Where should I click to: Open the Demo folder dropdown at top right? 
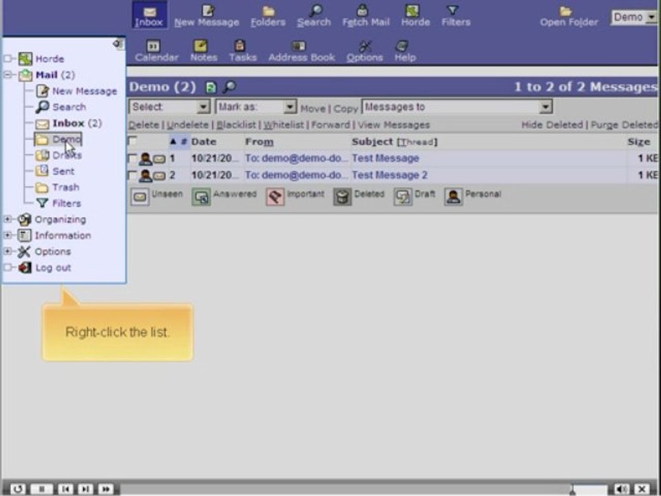pos(634,17)
